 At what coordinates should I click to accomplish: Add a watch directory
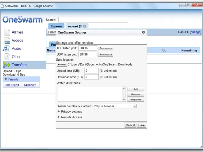[136, 89]
